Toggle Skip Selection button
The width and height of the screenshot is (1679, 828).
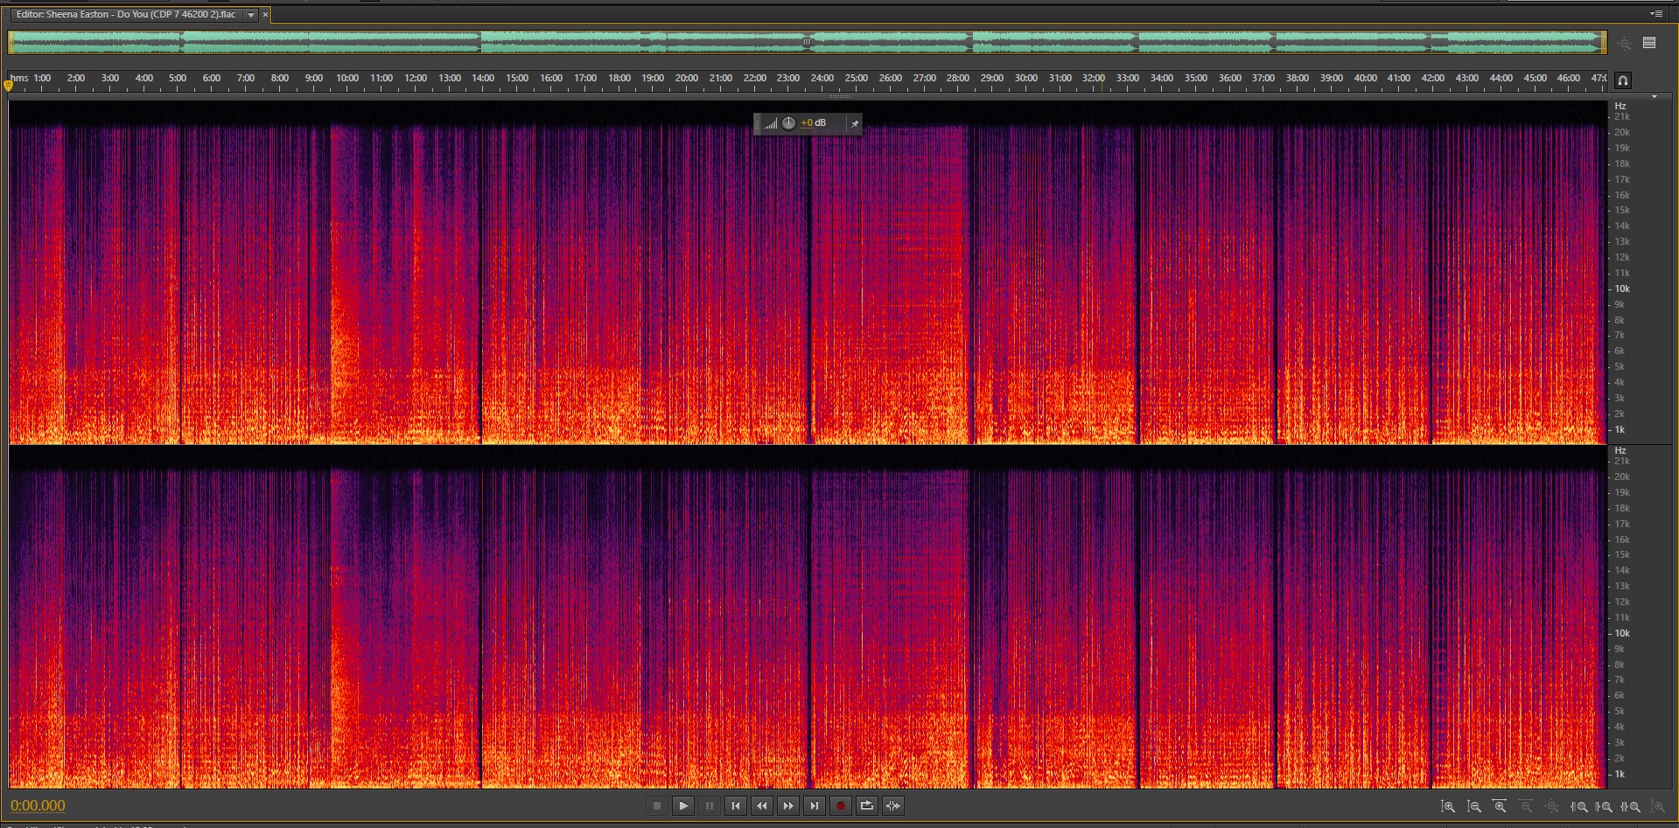click(x=892, y=806)
